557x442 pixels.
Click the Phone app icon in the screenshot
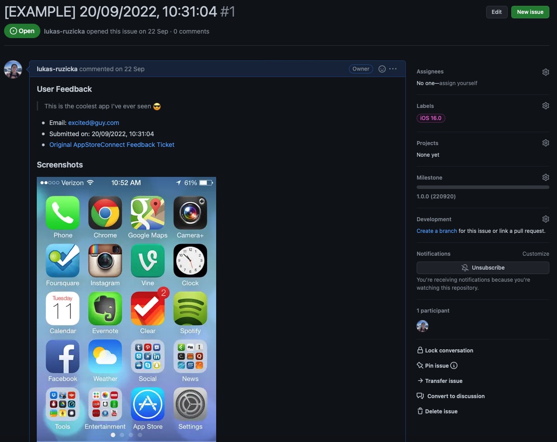[x=63, y=213]
